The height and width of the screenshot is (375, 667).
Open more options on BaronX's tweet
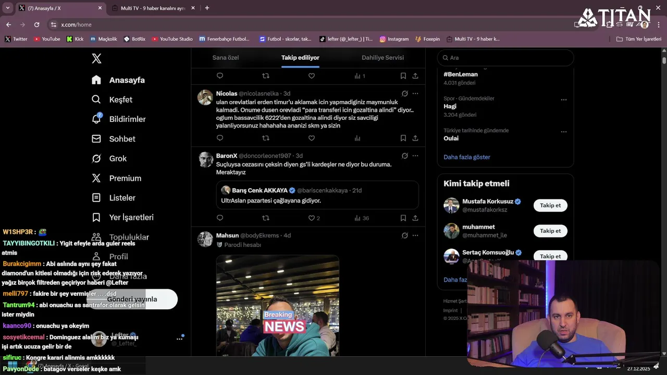point(415,156)
